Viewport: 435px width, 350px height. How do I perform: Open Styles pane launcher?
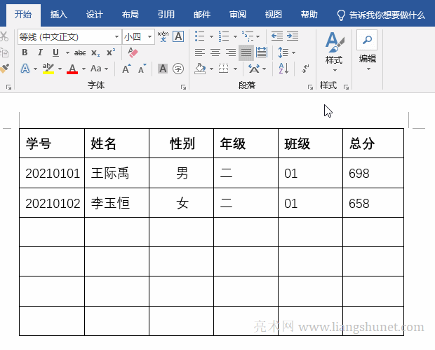click(x=346, y=87)
